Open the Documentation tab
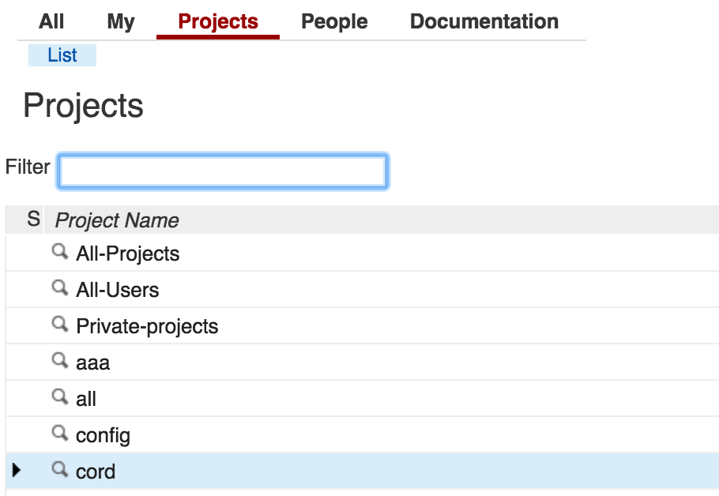This screenshot has width=719, height=496. pyautogui.click(x=484, y=21)
